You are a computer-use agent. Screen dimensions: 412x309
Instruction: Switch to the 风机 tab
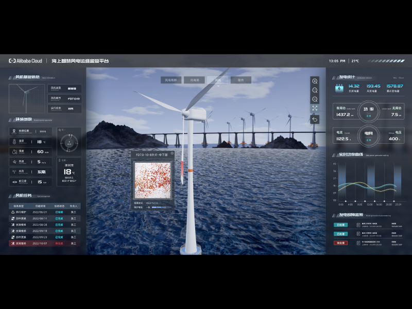tap(218, 80)
